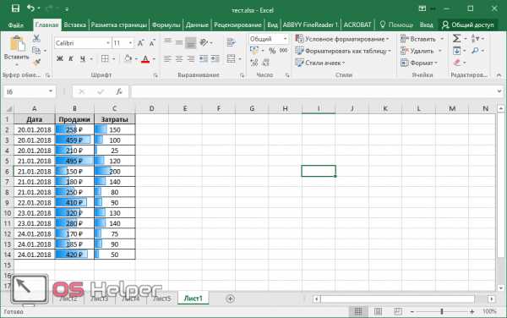Click the Save icon in title bar
507x318 pixels.
click(x=15, y=8)
